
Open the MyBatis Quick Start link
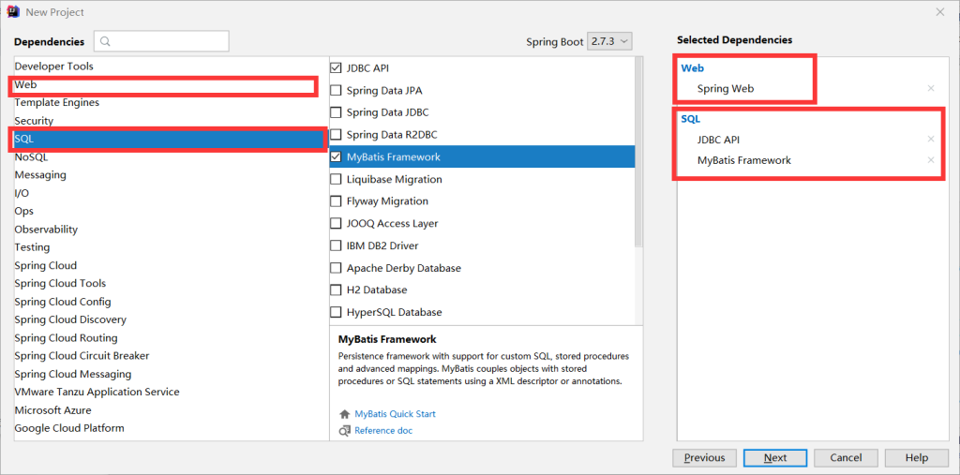tap(395, 414)
